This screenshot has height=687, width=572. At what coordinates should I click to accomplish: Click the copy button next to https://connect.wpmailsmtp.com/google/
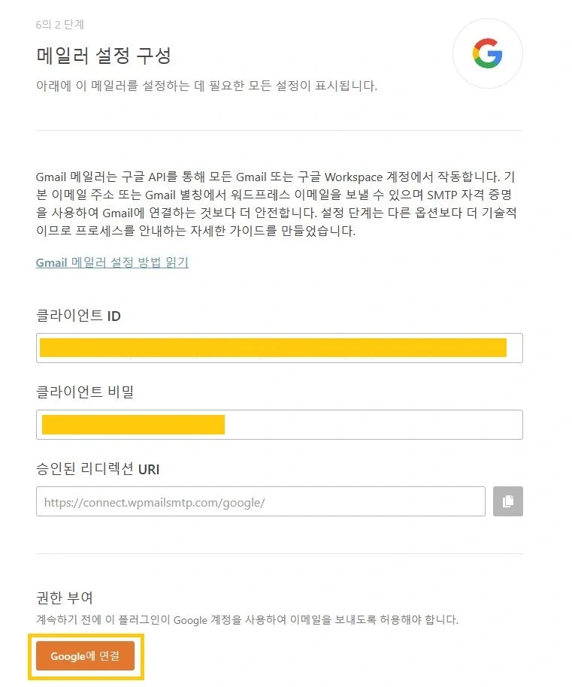pyautogui.click(x=508, y=501)
